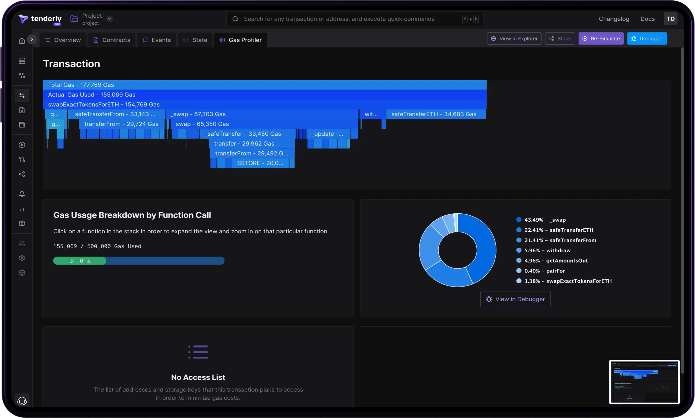This screenshot has height=418, width=695.
Task: Open the Home sidebar icon
Action: [22, 41]
